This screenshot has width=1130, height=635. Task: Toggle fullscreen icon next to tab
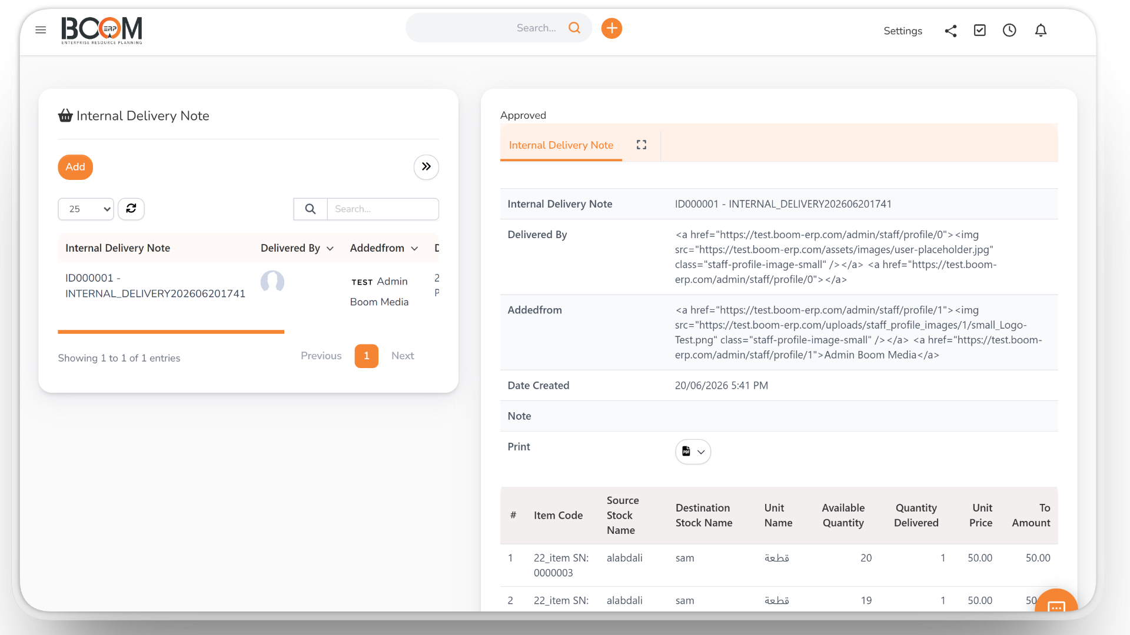pos(642,145)
